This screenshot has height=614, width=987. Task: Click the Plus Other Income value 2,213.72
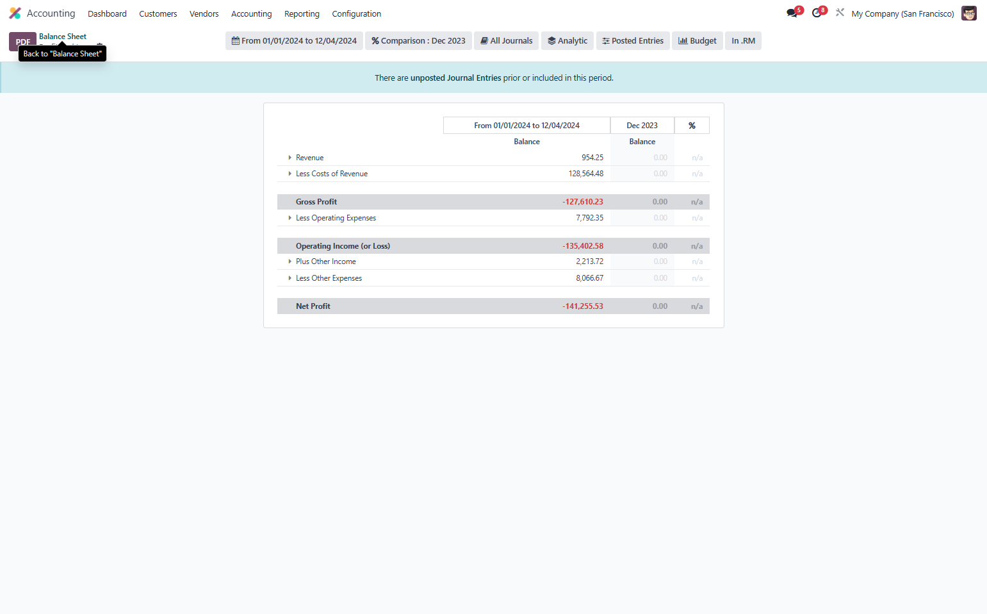pos(589,261)
